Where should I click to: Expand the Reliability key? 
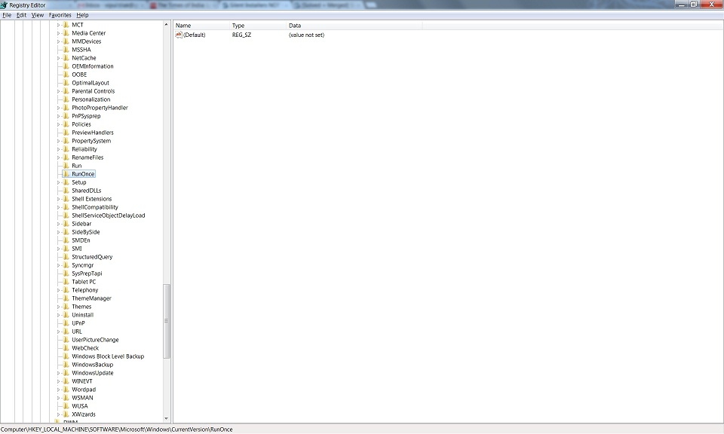tap(58, 149)
